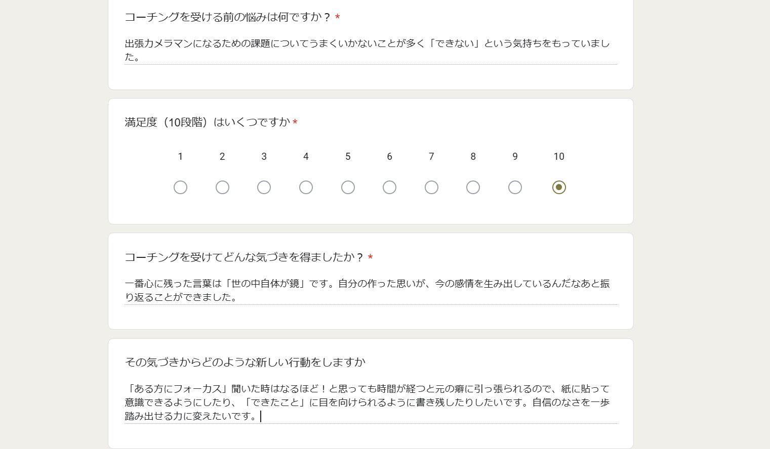
Task: Click the どんな気づきを得ましたか question title
Action: (x=244, y=257)
